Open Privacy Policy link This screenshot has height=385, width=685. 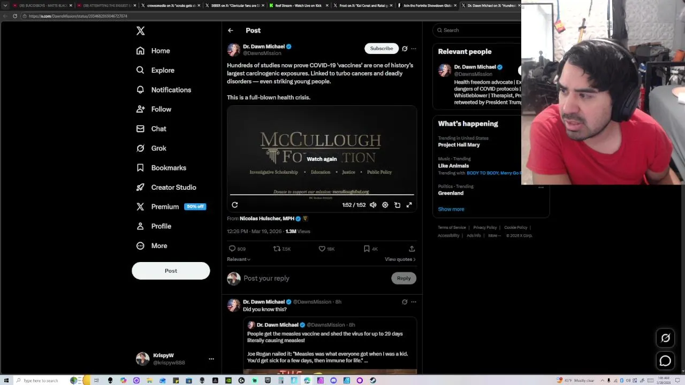[485, 228]
